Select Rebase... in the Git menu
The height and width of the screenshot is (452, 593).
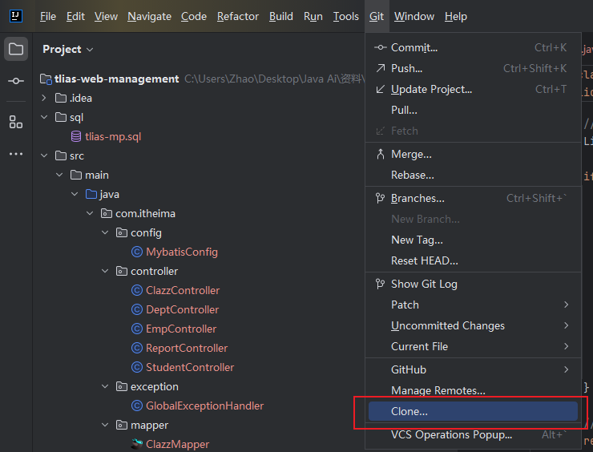[473, 176]
